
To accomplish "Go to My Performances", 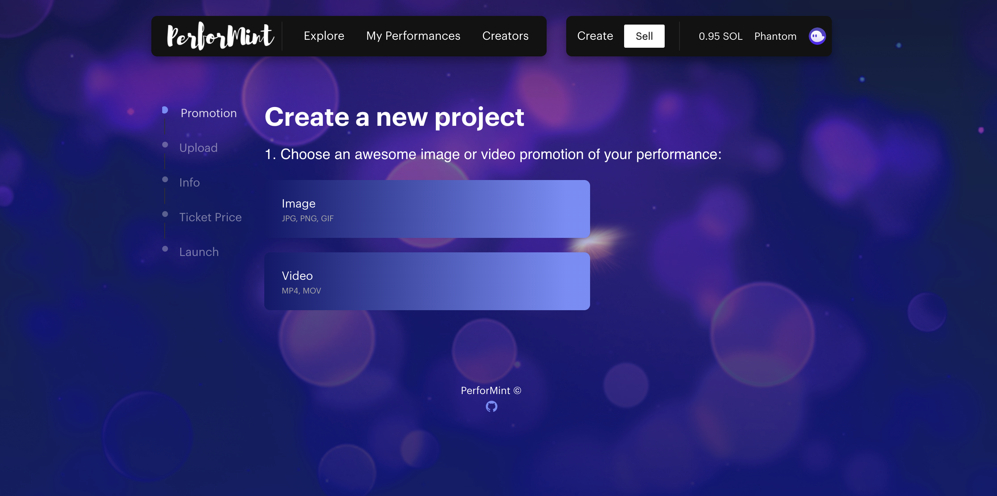I will (x=413, y=36).
